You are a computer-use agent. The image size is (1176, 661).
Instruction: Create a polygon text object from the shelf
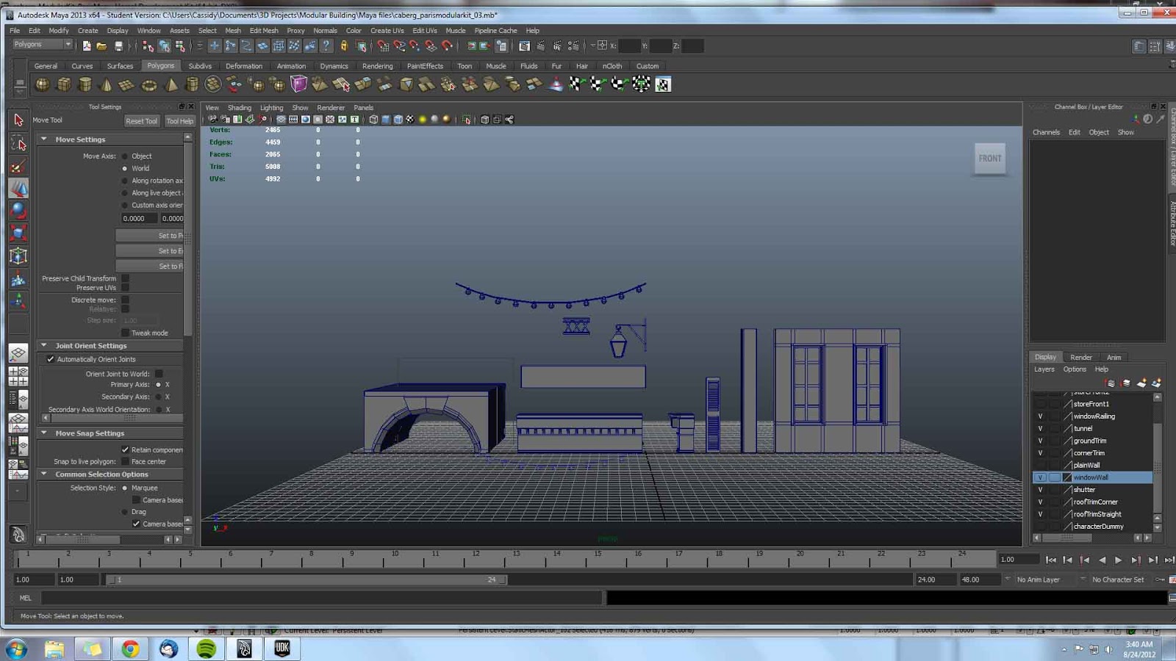point(234,83)
